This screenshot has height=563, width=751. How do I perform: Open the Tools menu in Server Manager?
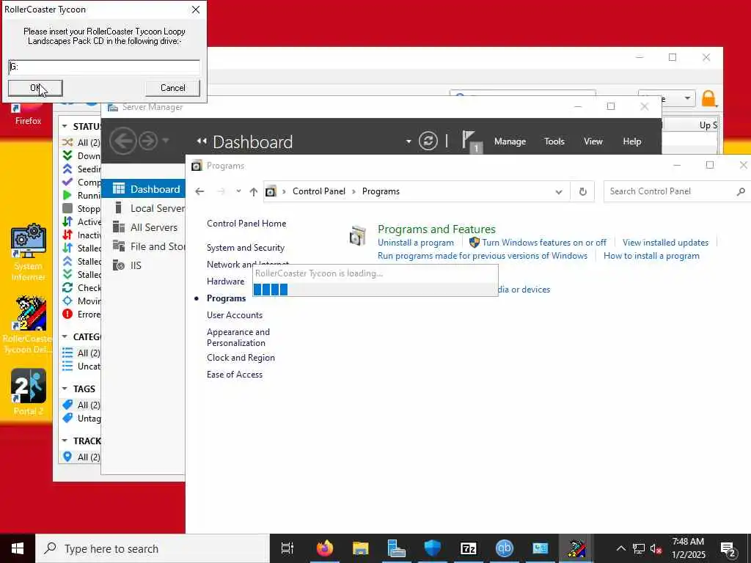coord(554,141)
